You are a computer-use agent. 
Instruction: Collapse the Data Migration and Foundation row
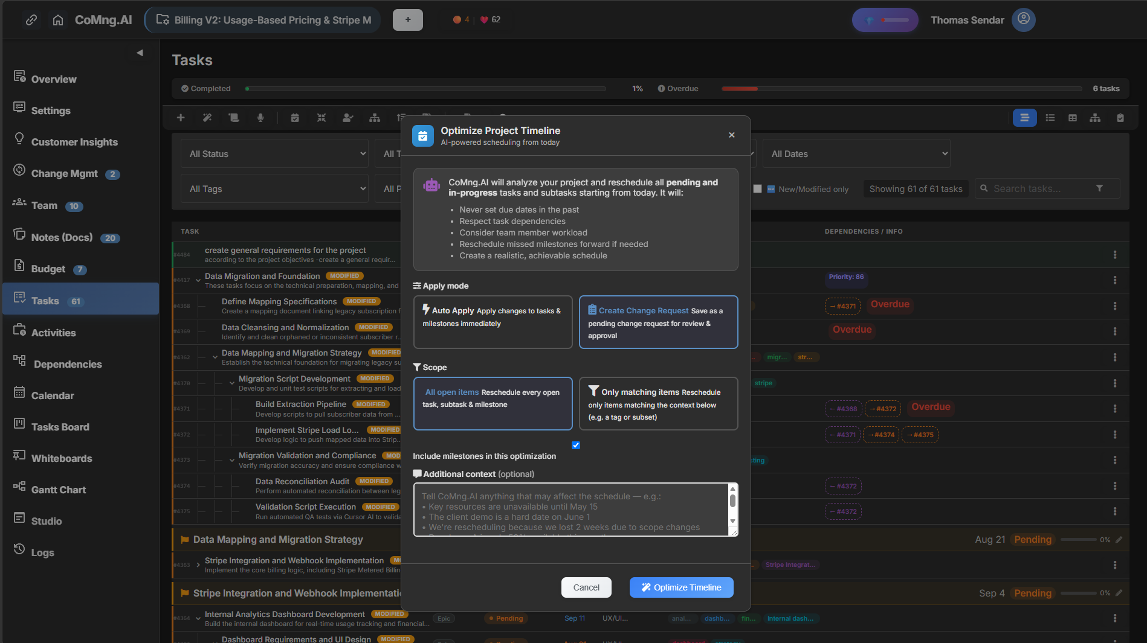pos(198,280)
